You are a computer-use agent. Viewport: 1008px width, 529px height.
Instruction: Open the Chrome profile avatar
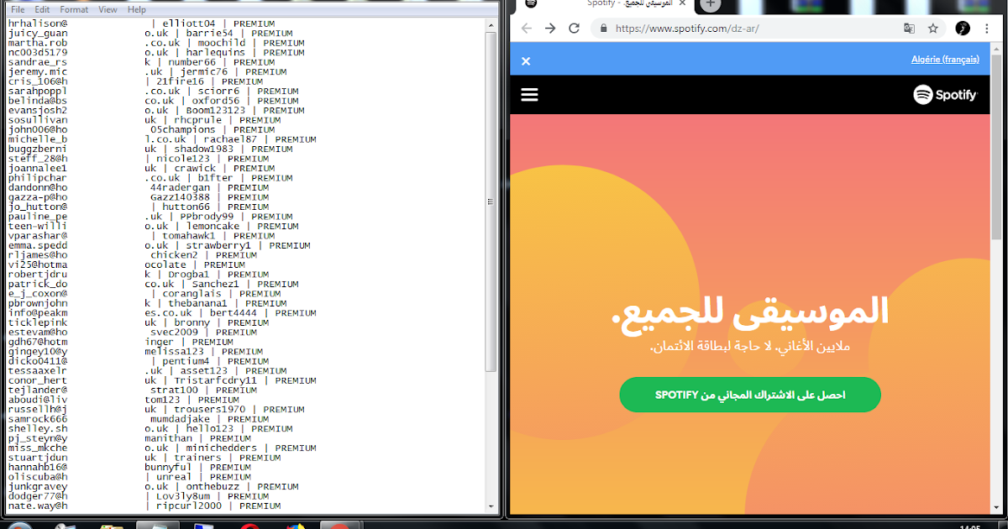pos(963,28)
